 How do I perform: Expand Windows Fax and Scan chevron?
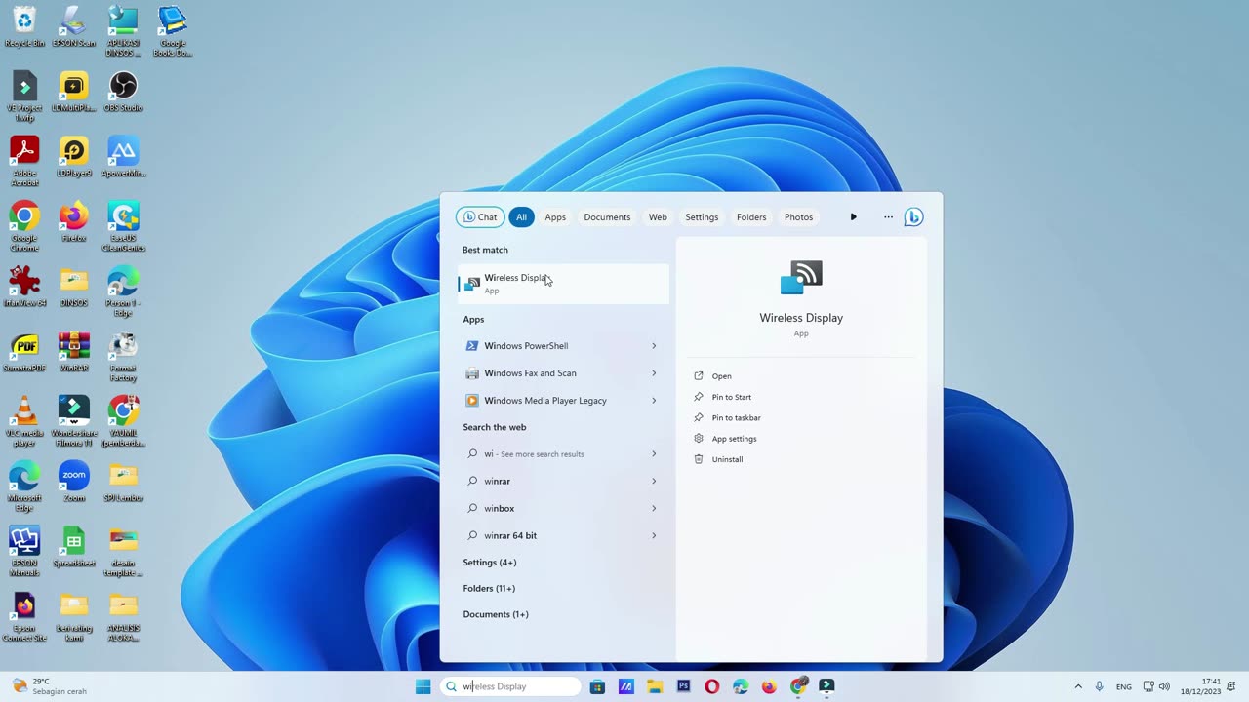click(x=654, y=373)
